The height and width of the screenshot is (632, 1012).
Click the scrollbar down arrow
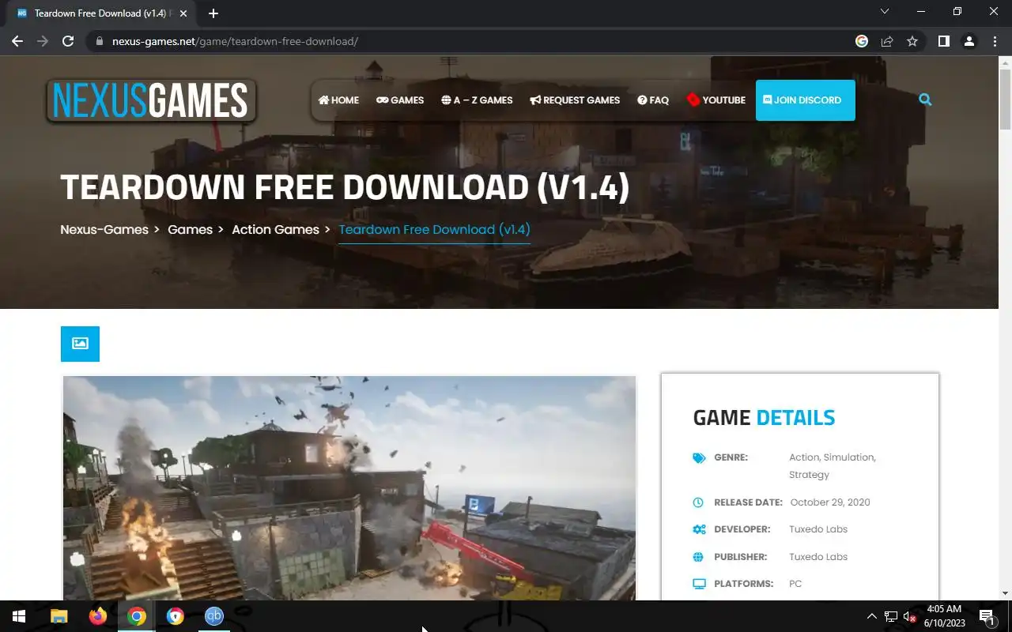[x=1005, y=593]
